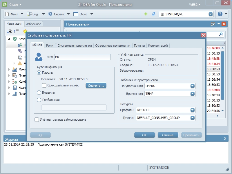Click the 18:46:00 time cell in grid
Viewport: 232px width, 174px height.
pyautogui.click(x=213, y=48)
